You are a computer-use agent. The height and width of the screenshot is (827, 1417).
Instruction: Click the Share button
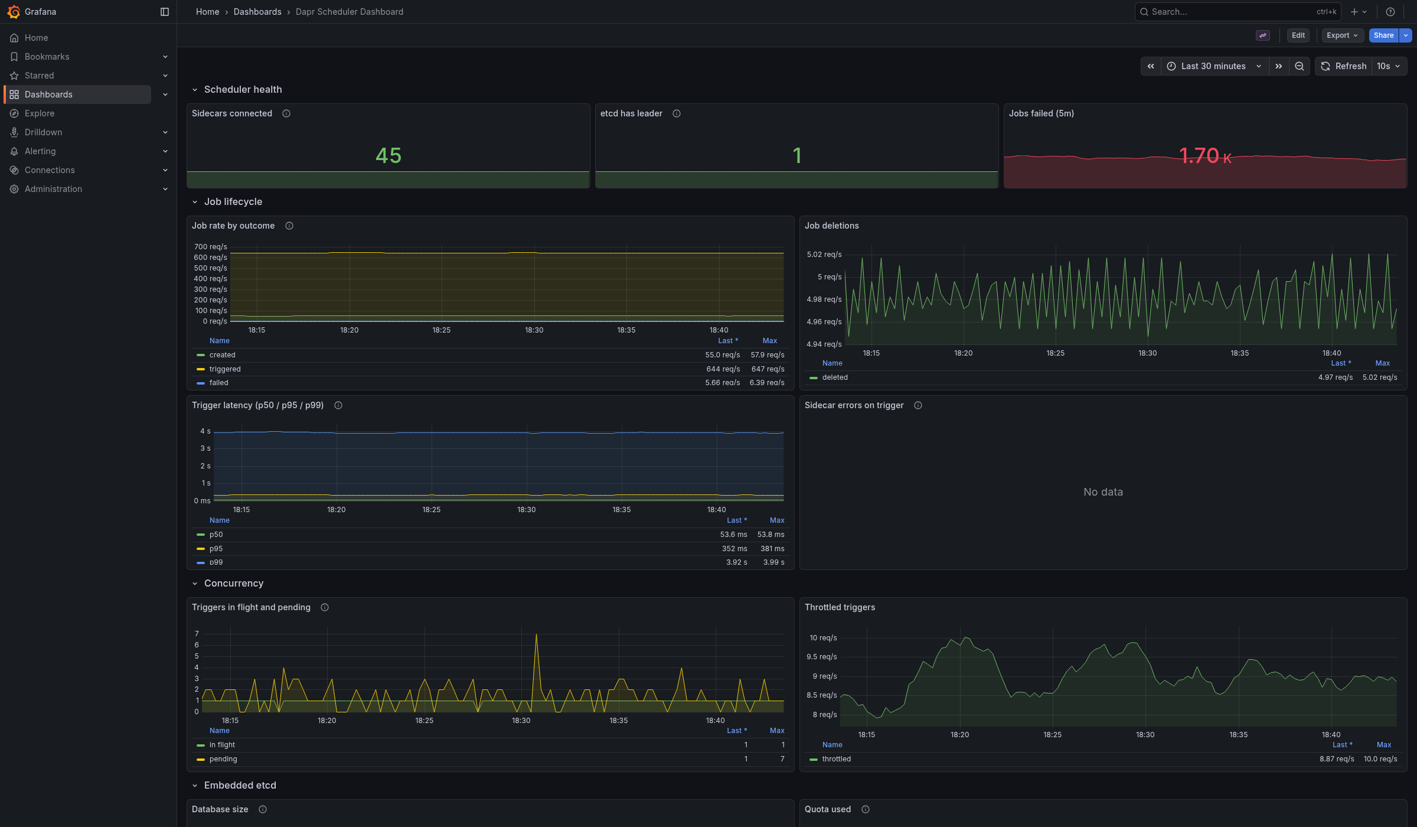[x=1383, y=35]
